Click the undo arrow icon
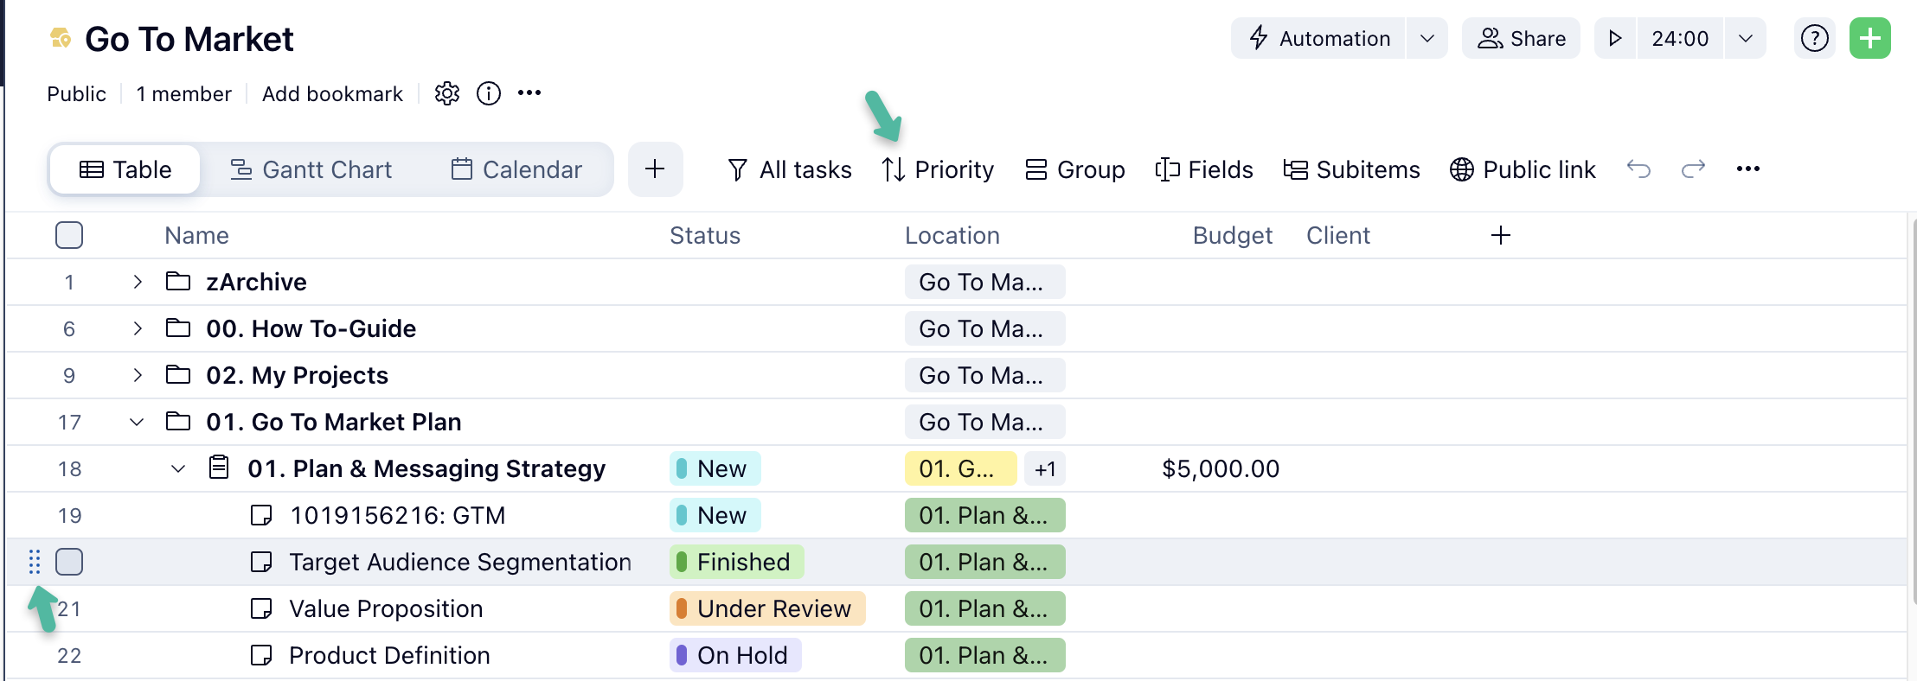This screenshot has width=1917, height=681. click(x=1638, y=169)
